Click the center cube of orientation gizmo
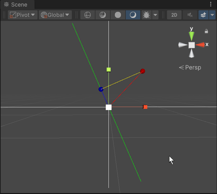The height and width of the screenshot is (194, 217). [x=192, y=45]
